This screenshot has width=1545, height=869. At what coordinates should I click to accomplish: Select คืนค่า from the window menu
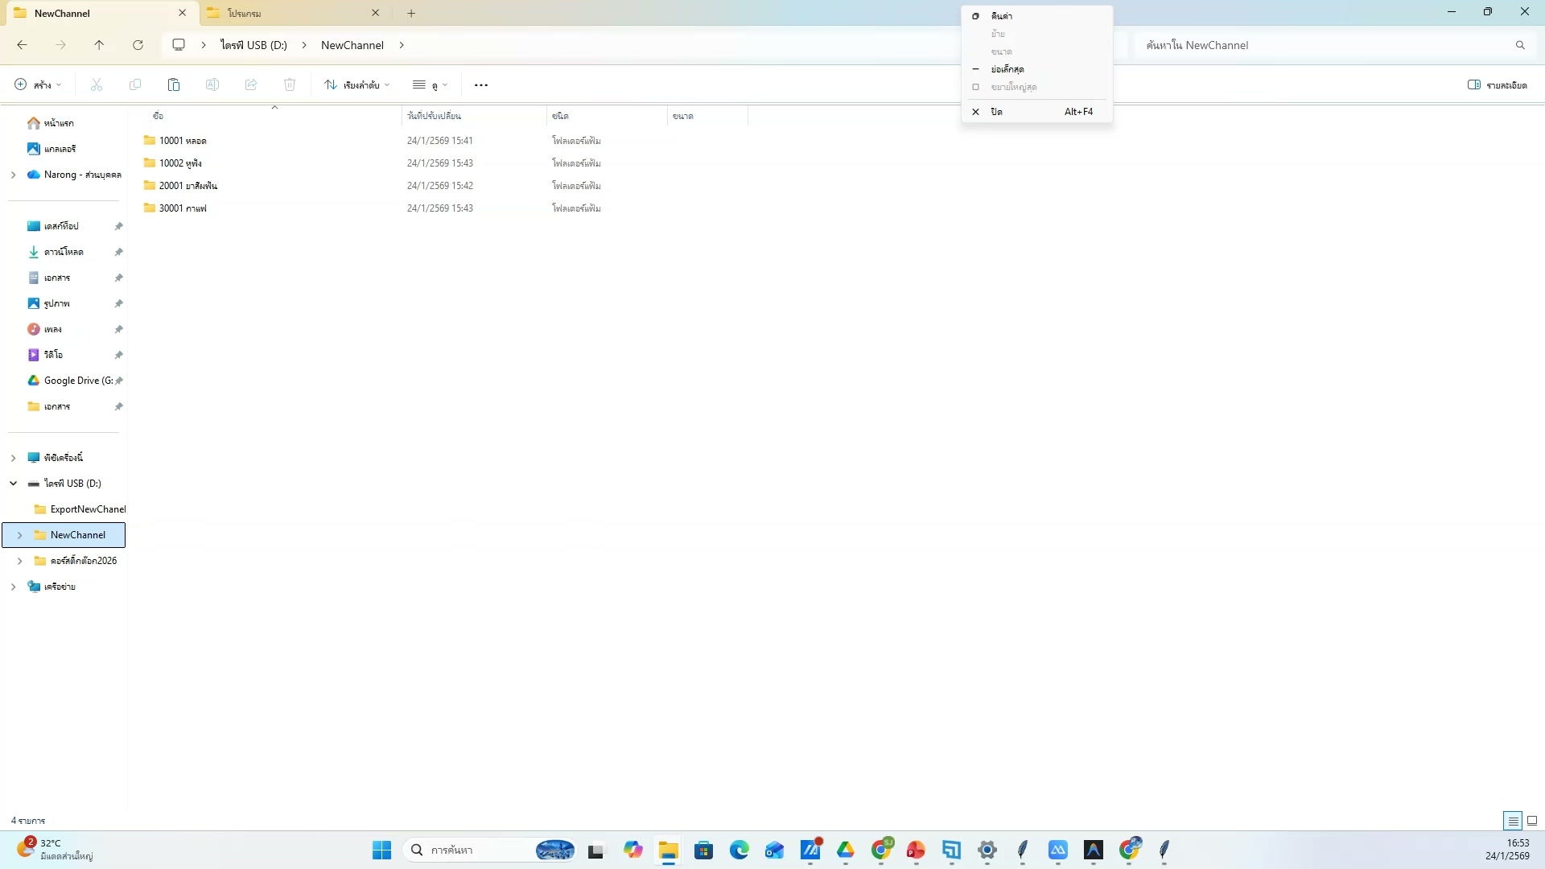click(1002, 15)
